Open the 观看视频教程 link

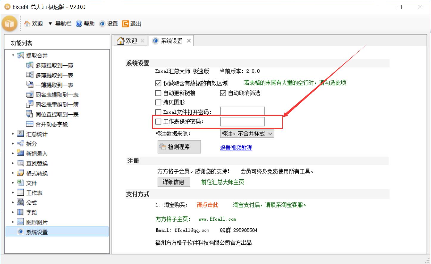[x=236, y=148]
